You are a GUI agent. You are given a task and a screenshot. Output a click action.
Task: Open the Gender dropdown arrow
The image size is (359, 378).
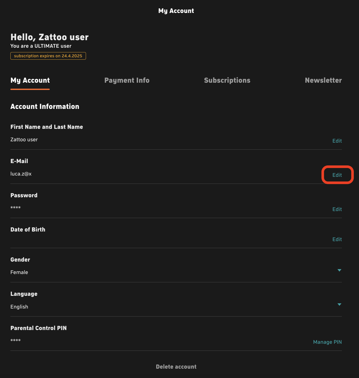coord(339,270)
